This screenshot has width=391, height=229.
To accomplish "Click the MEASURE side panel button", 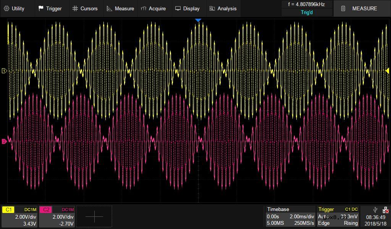I will [x=360, y=8].
